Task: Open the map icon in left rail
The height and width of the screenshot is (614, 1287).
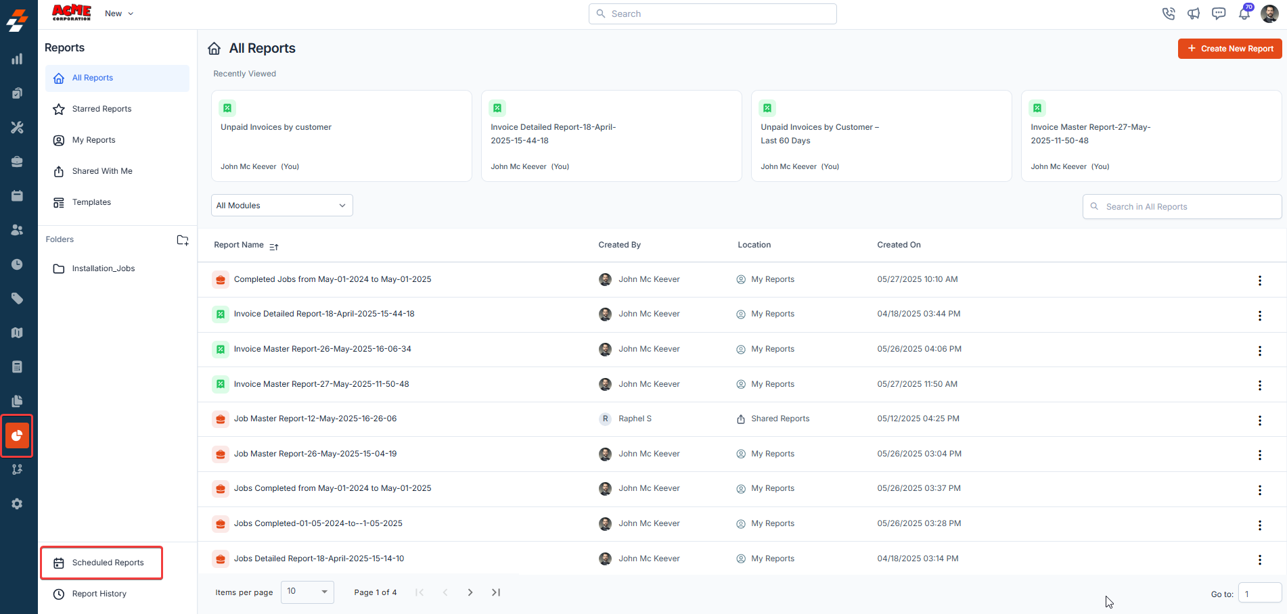Action: (17, 333)
